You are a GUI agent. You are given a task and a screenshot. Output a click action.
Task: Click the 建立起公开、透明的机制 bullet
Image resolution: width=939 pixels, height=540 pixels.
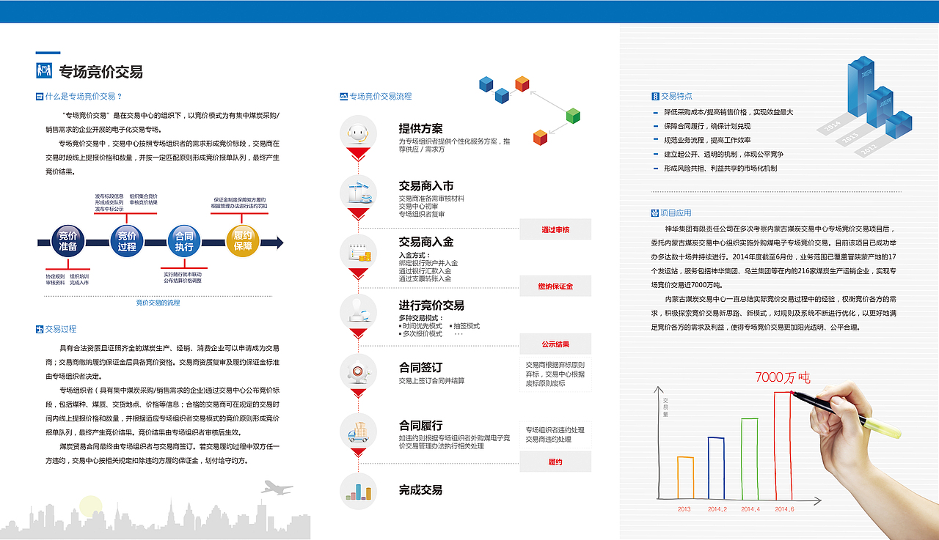pos(723,155)
